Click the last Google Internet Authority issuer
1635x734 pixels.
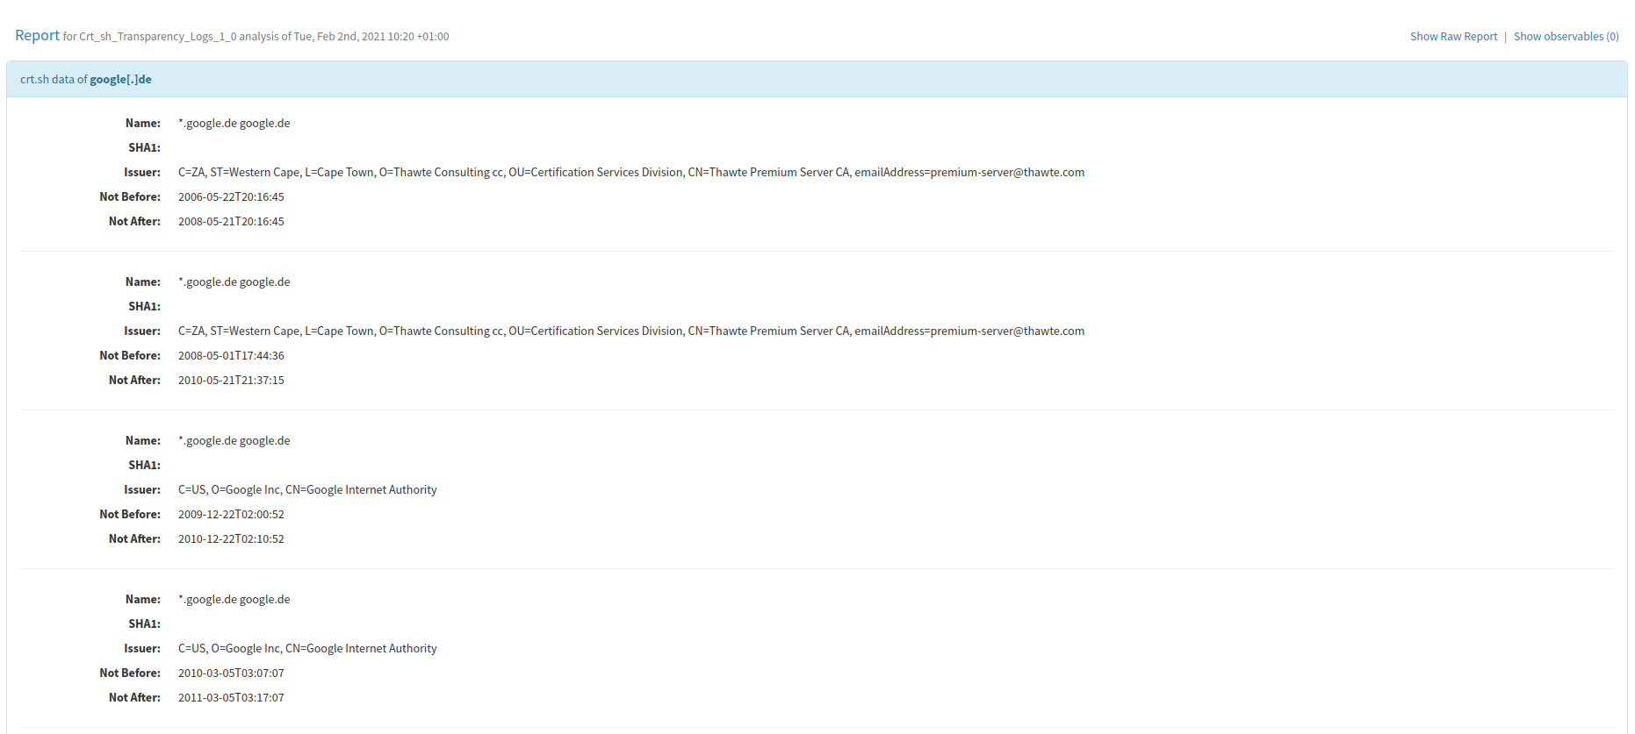(307, 649)
